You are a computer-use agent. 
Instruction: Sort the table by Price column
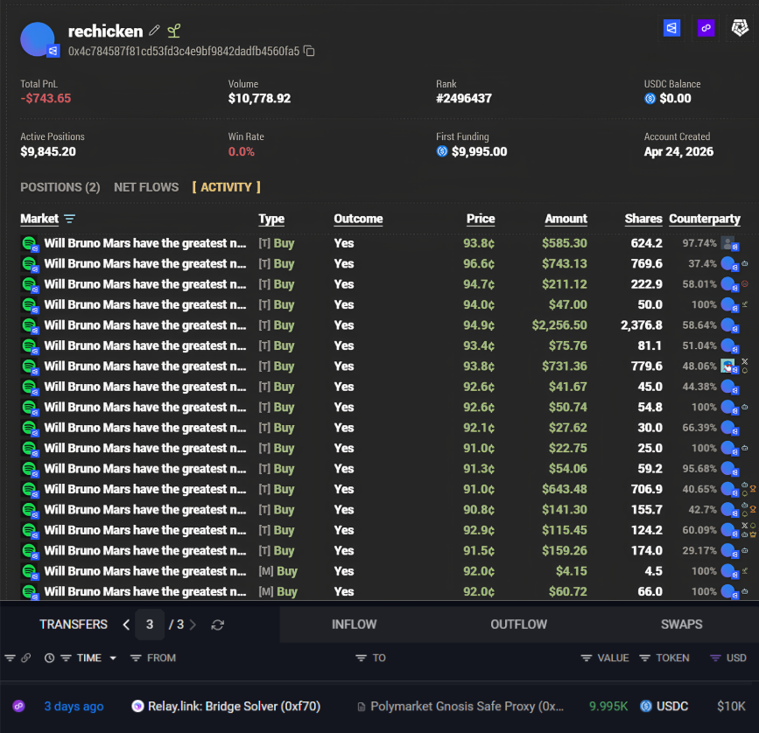coord(481,219)
